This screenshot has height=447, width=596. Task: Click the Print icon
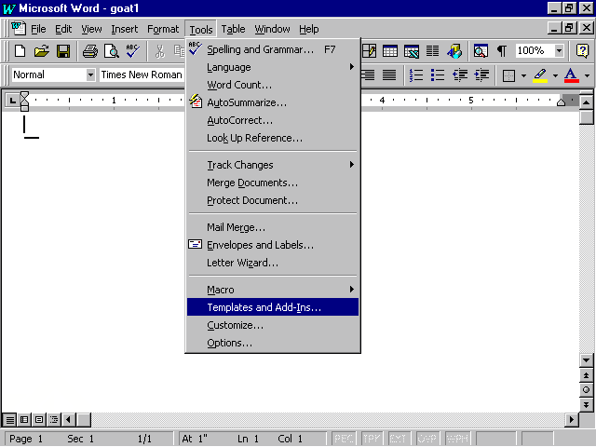click(90, 50)
